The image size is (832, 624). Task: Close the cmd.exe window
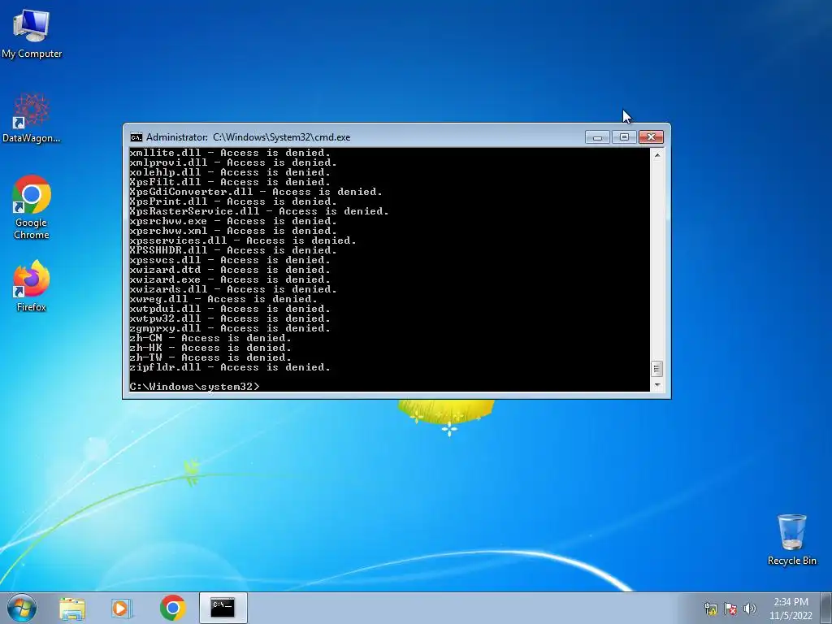(651, 136)
